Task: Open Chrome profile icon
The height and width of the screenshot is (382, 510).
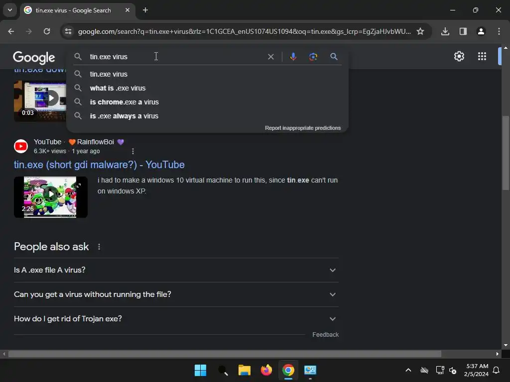Action: [x=481, y=31]
